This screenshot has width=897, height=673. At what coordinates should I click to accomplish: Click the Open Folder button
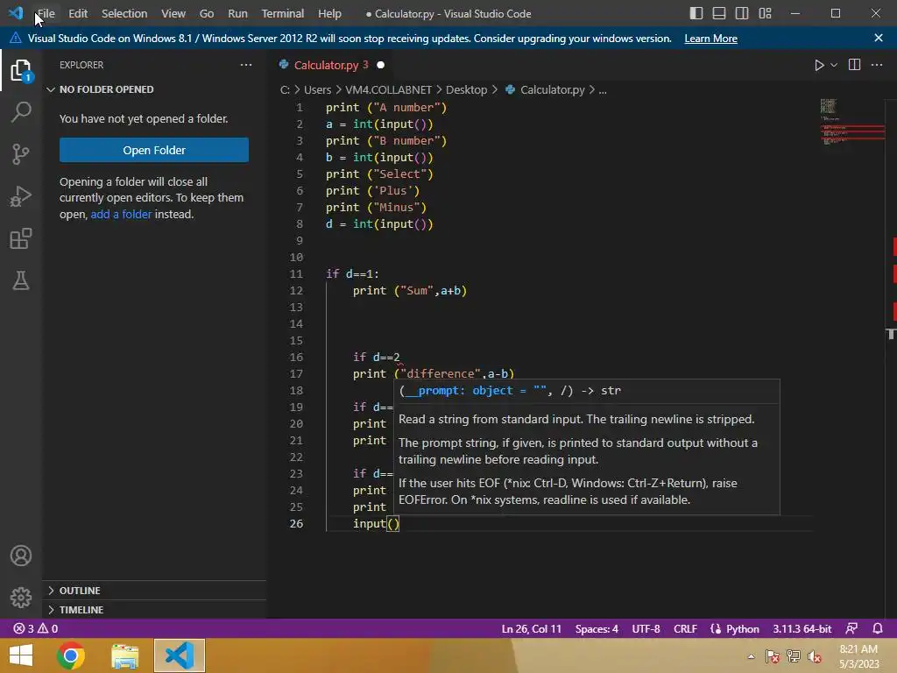point(154,150)
